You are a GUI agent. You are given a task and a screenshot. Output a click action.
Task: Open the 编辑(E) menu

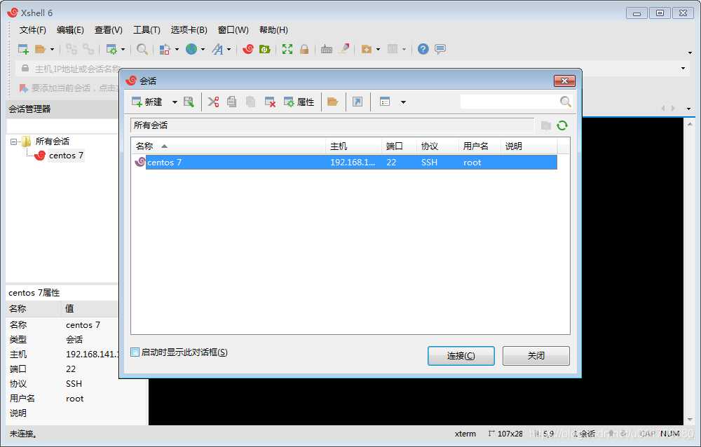pos(70,30)
